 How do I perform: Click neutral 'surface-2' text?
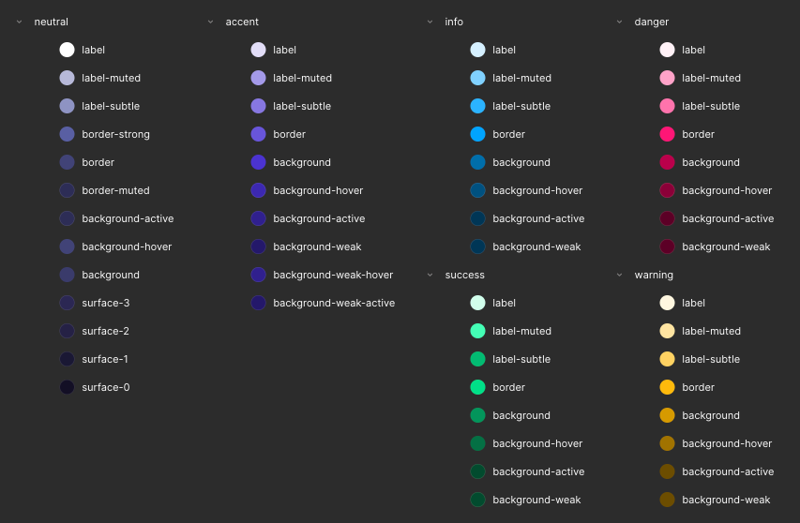pos(106,331)
